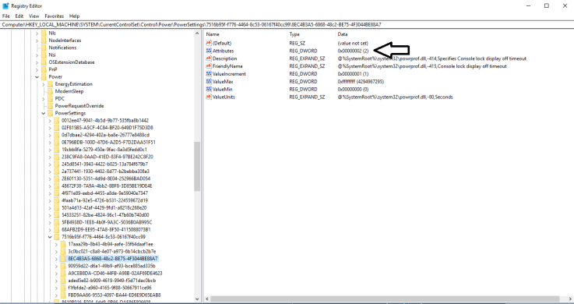The width and height of the screenshot is (574, 304).
Task: Expand the PDC key
Action: tap(44, 98)
